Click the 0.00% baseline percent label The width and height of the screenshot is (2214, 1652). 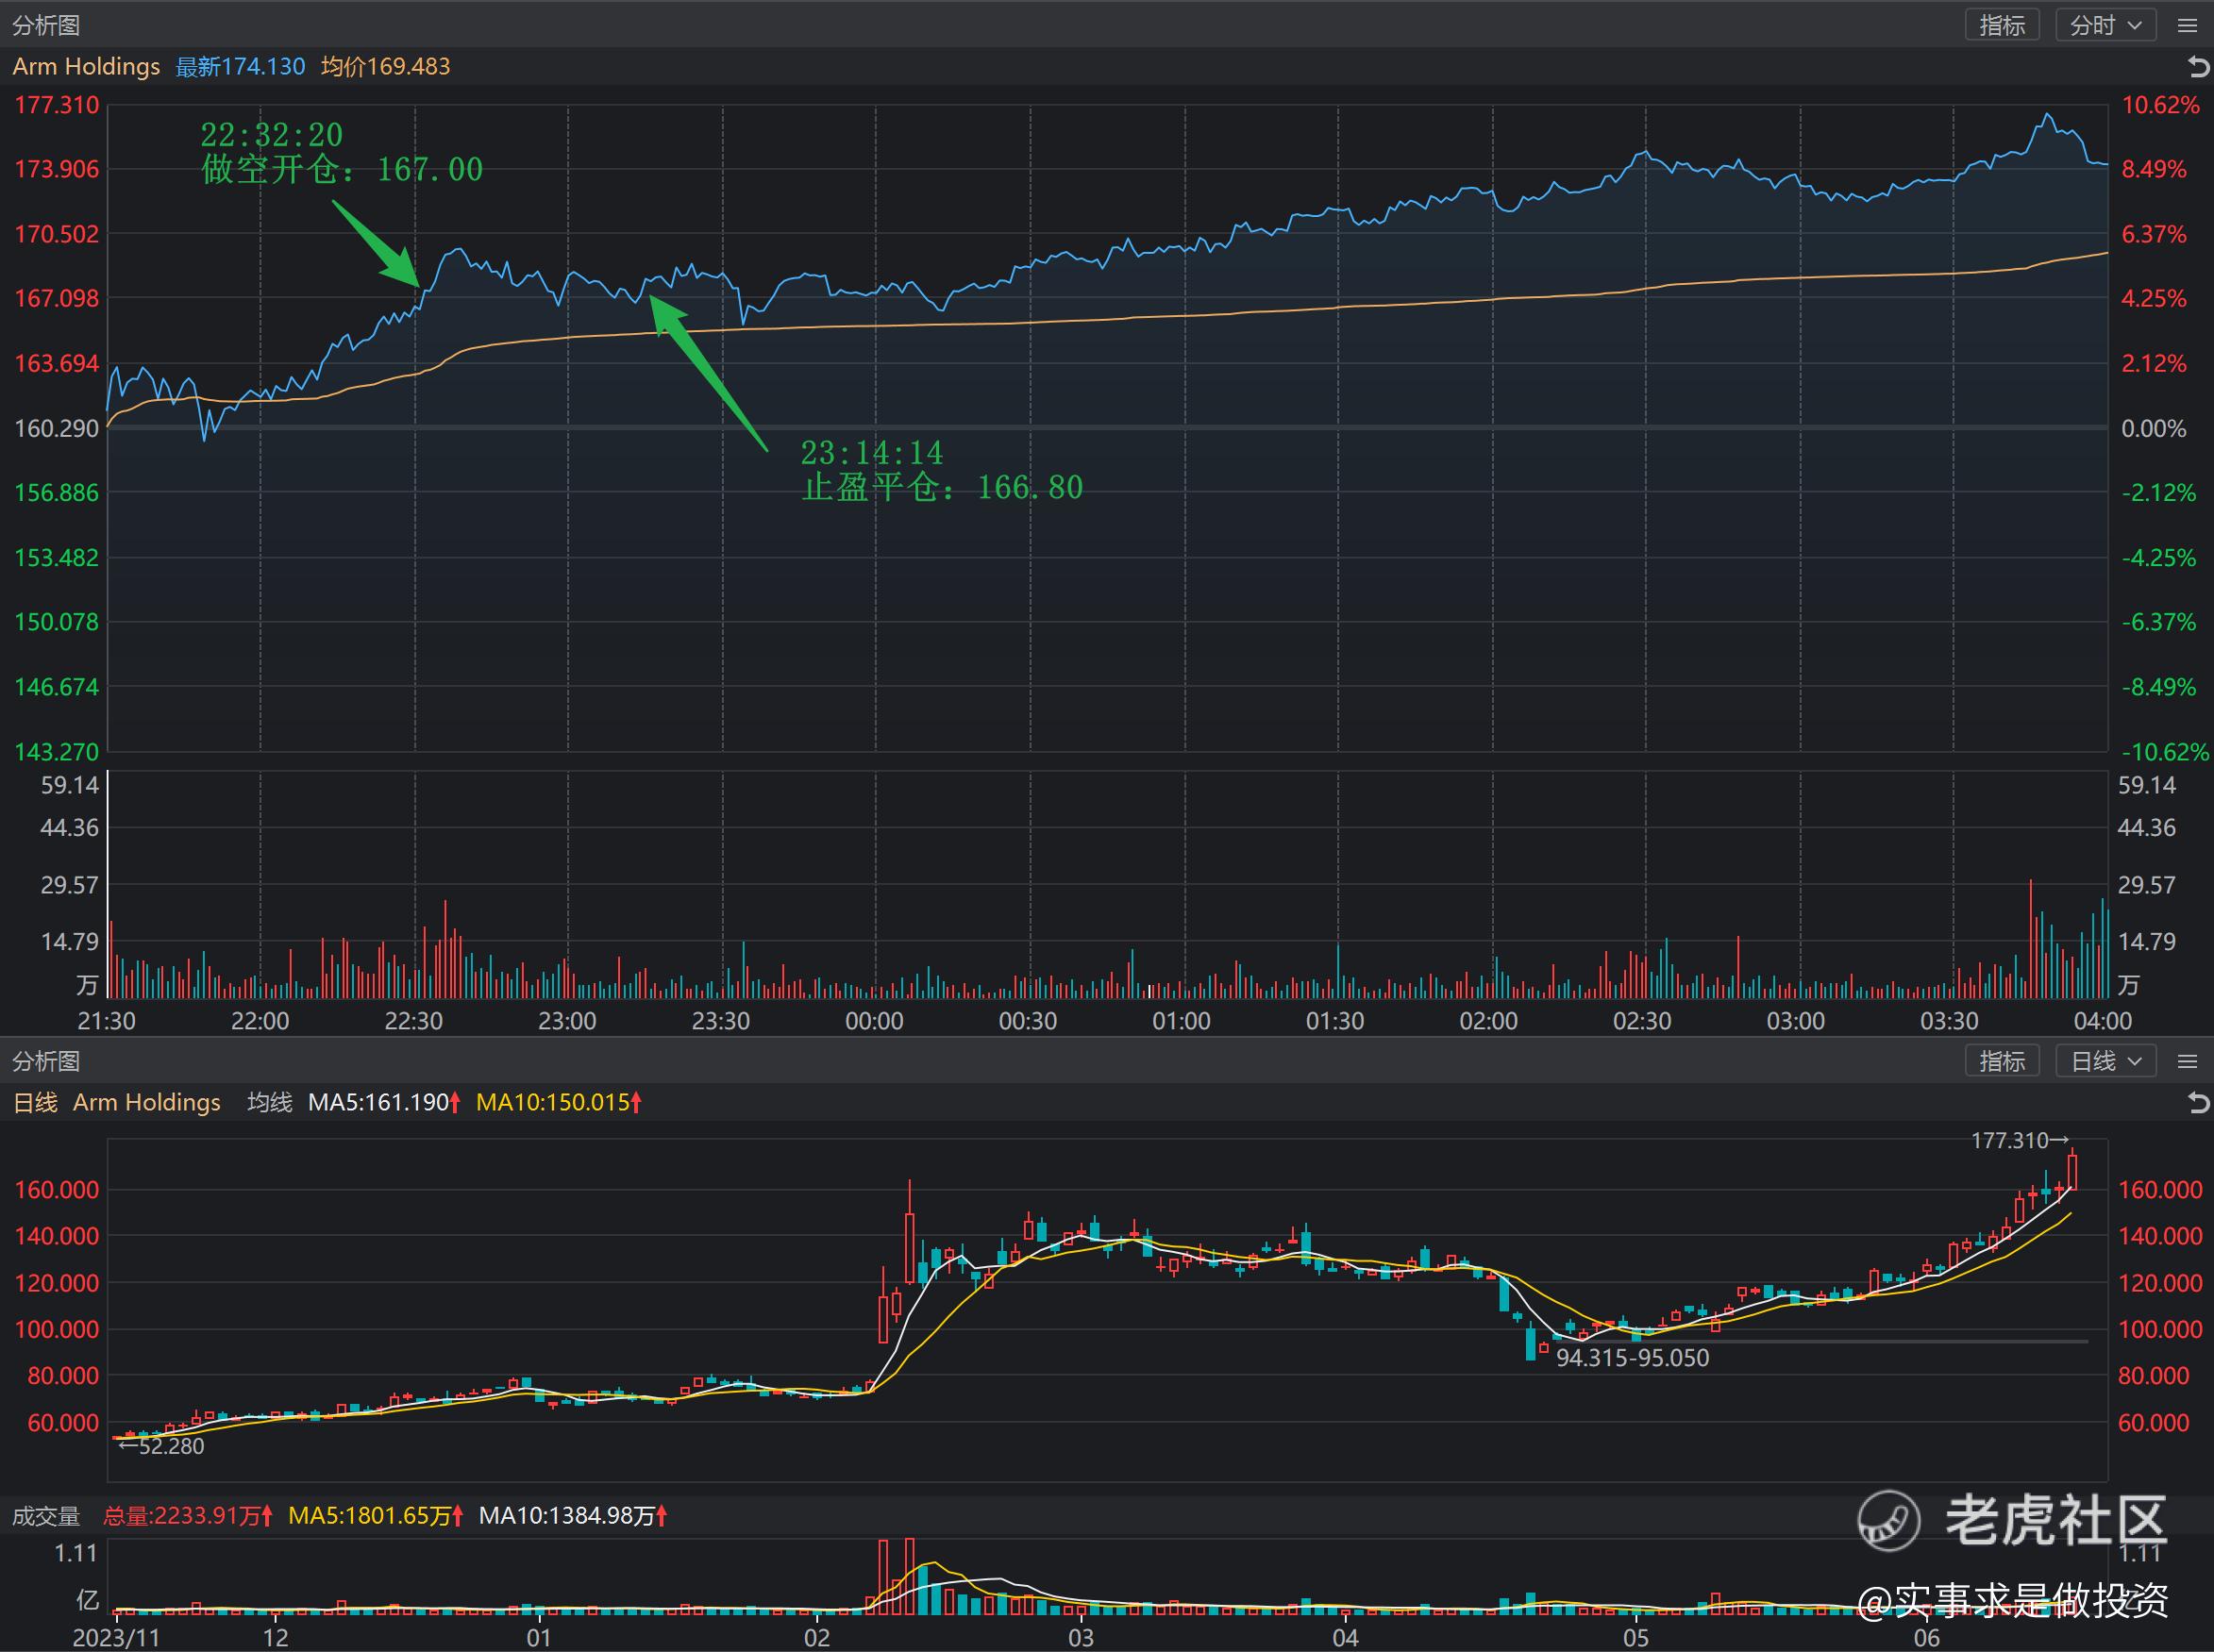2154,428
